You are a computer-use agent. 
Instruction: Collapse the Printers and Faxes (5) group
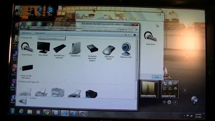point(18,82)
